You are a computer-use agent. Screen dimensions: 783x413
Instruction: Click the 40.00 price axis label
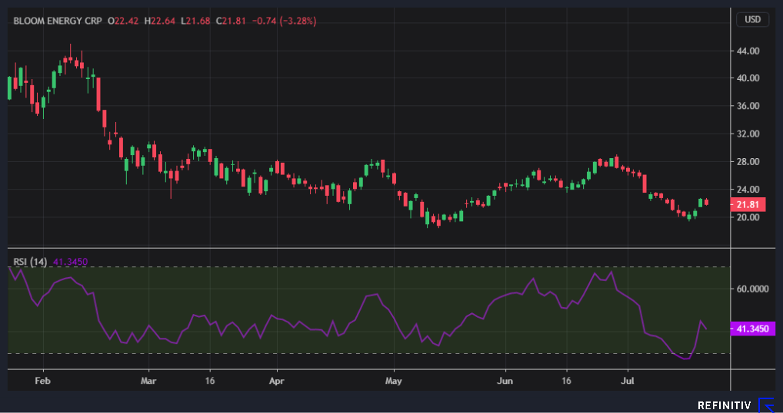pos(749,78)
